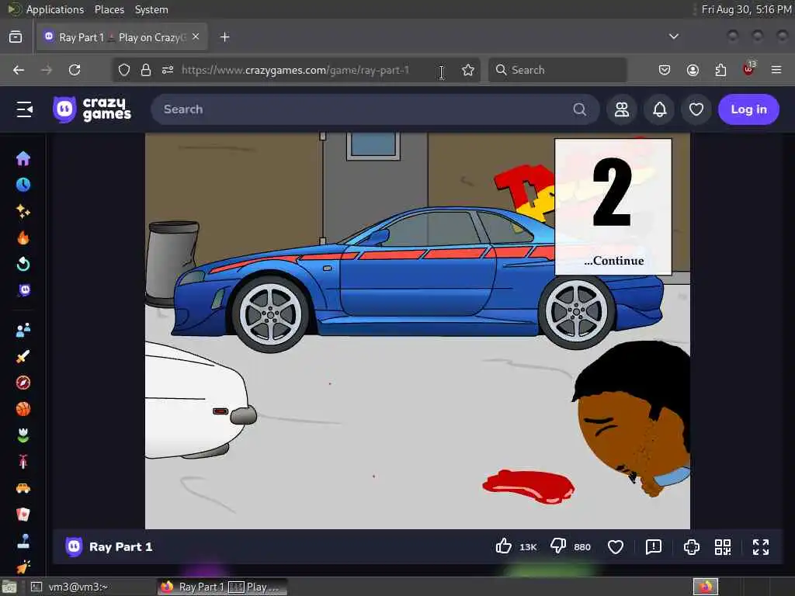
Task: Click Continue in the game countdown
Action: pos(614,261)
